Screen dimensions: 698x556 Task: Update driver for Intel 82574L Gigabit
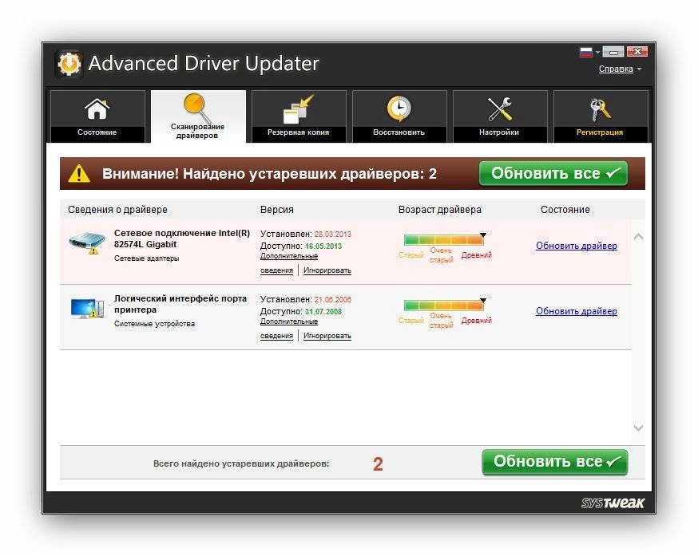pyautogui.click(x=577, y=246)
